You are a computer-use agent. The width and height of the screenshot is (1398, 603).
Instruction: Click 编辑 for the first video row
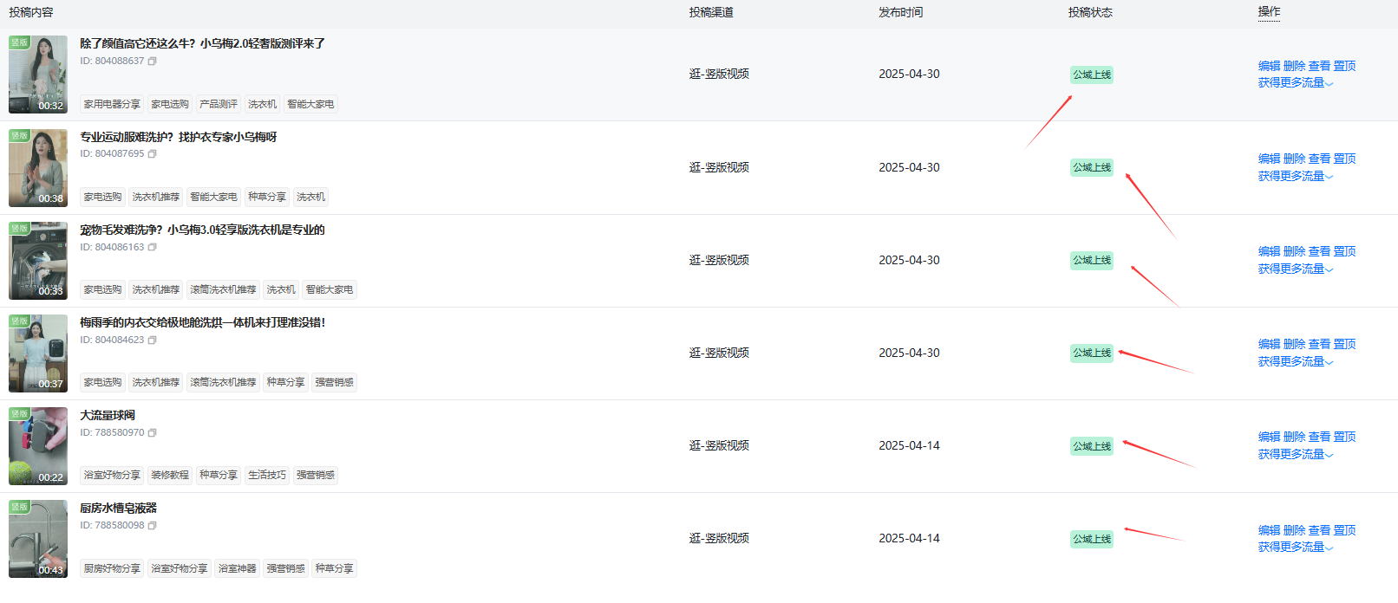click(x=1269, y=66)
